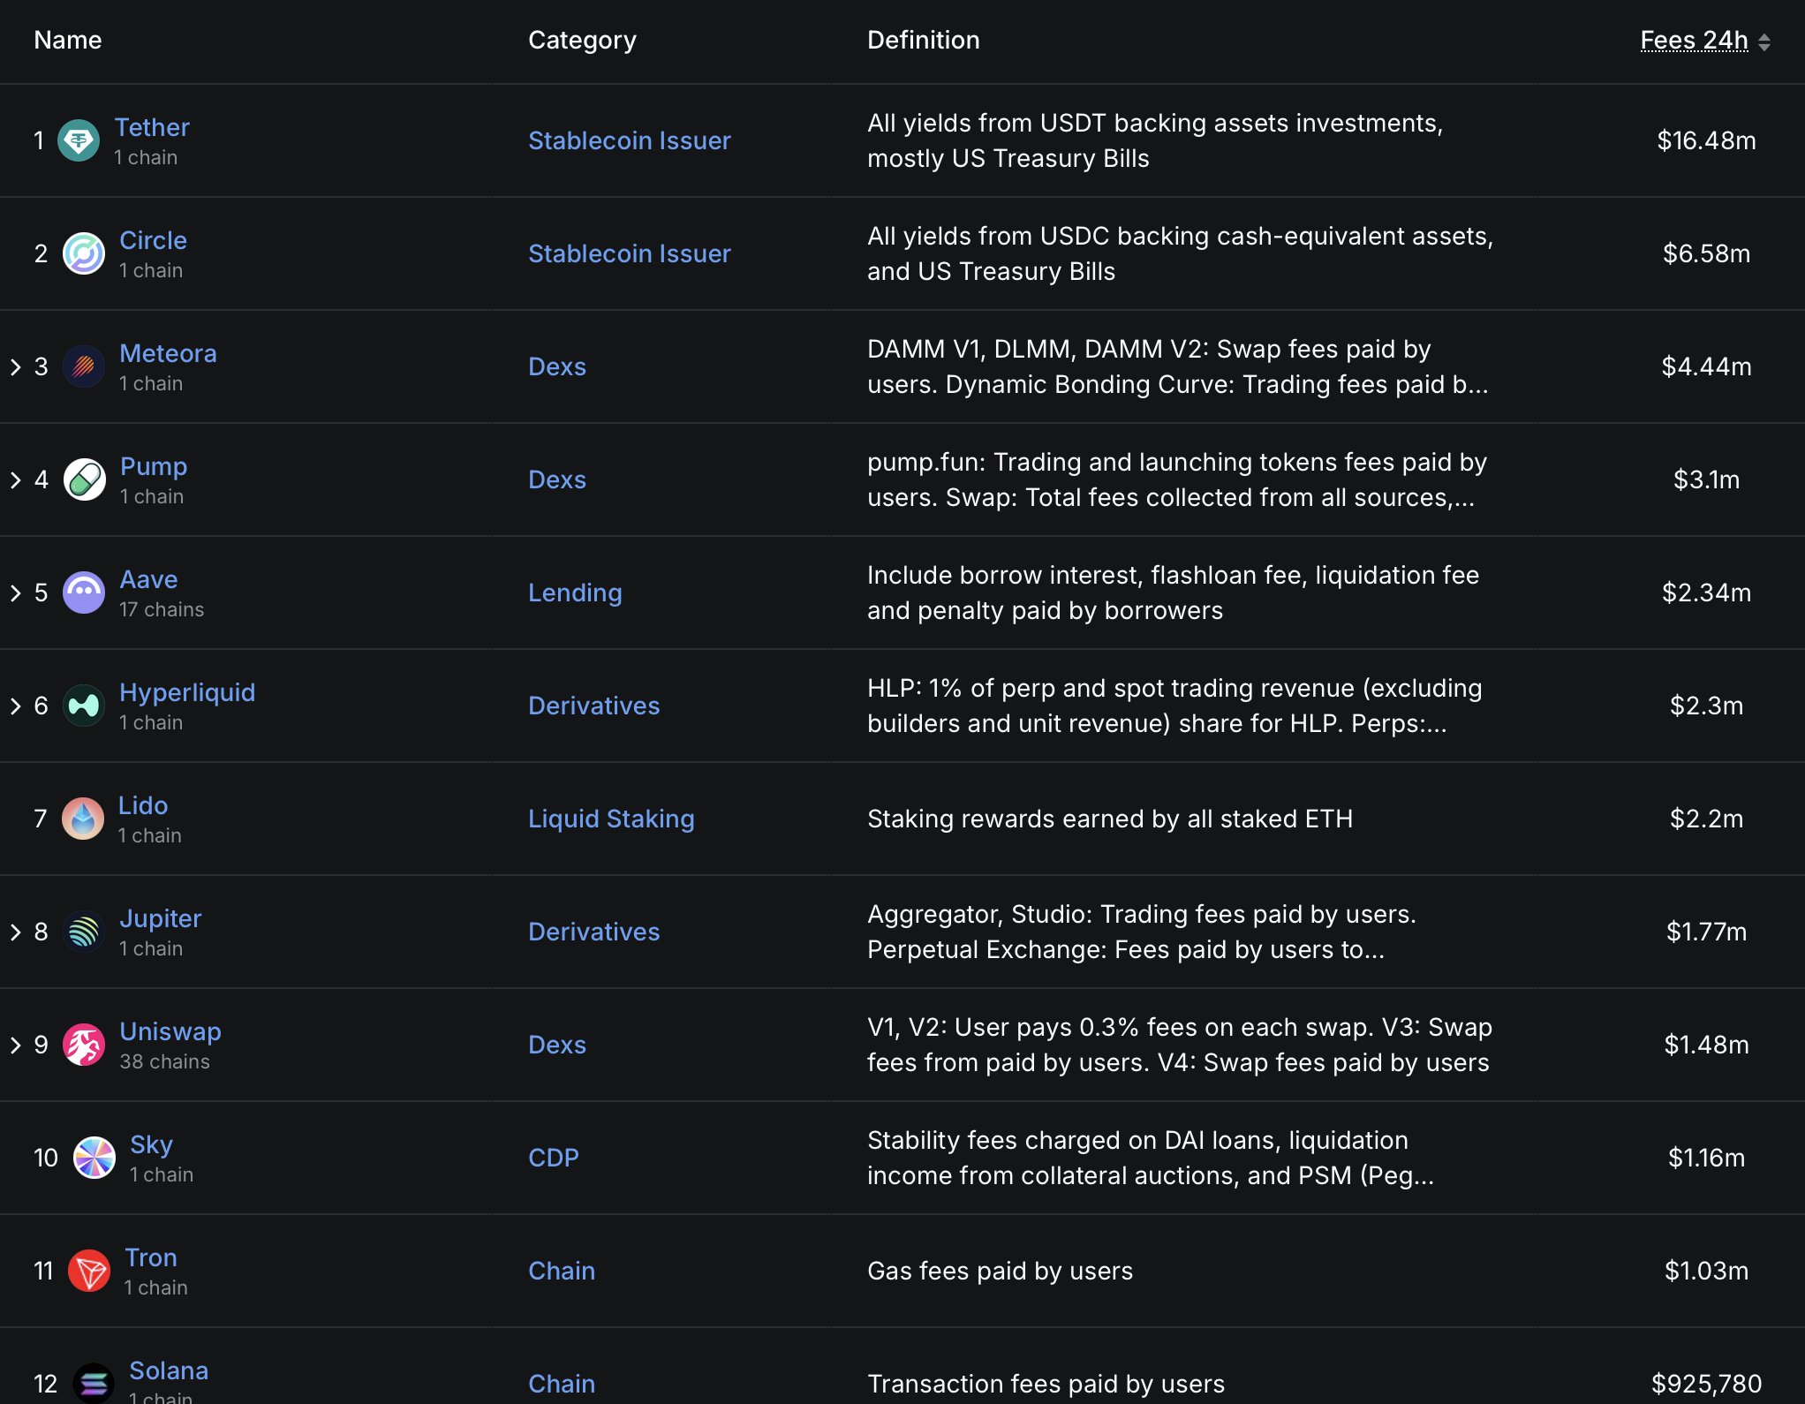This screenshot has width=1805, height=1404.
Task: Expand the Uniswap row chevron
Action: coord(16,1045)
